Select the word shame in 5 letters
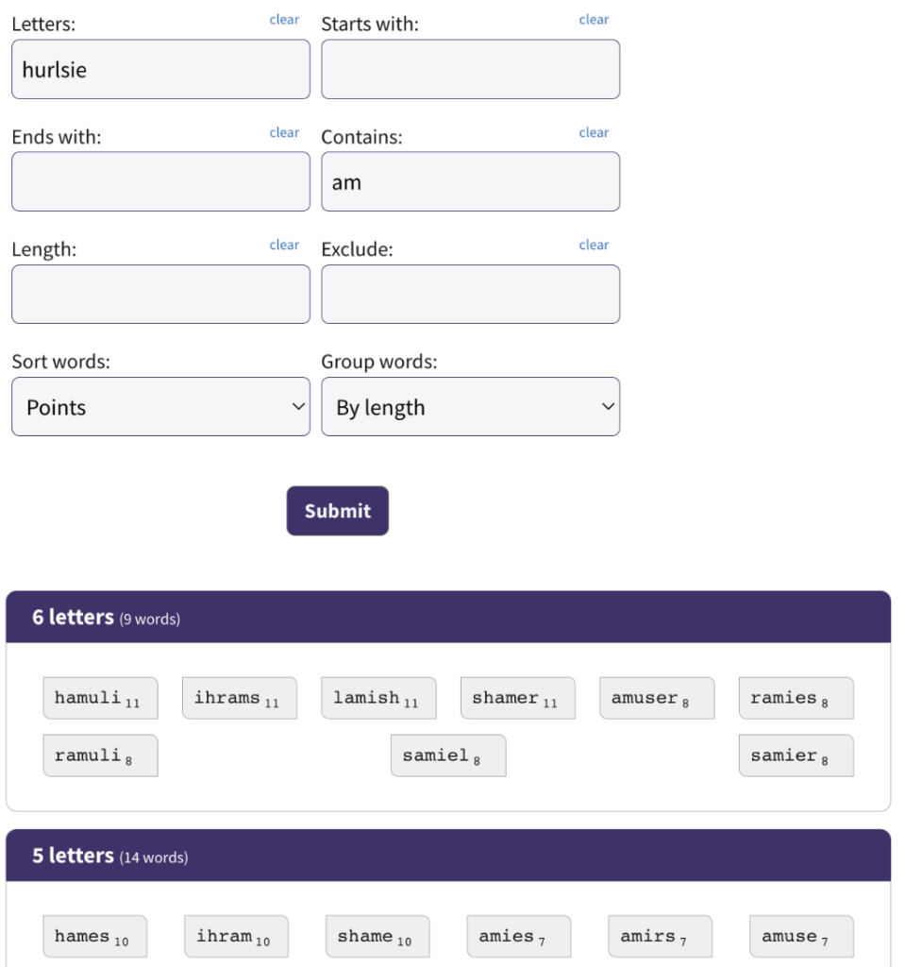 tap(377, 936)
